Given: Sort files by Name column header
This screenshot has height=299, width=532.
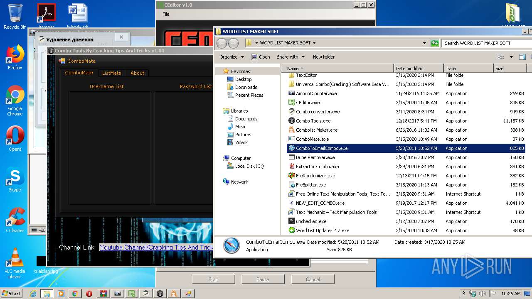Looking at the screenshot, I should click(337, 69).
